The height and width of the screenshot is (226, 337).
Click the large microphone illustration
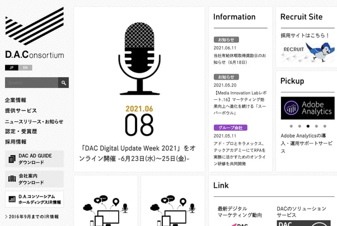coord(139,58)
